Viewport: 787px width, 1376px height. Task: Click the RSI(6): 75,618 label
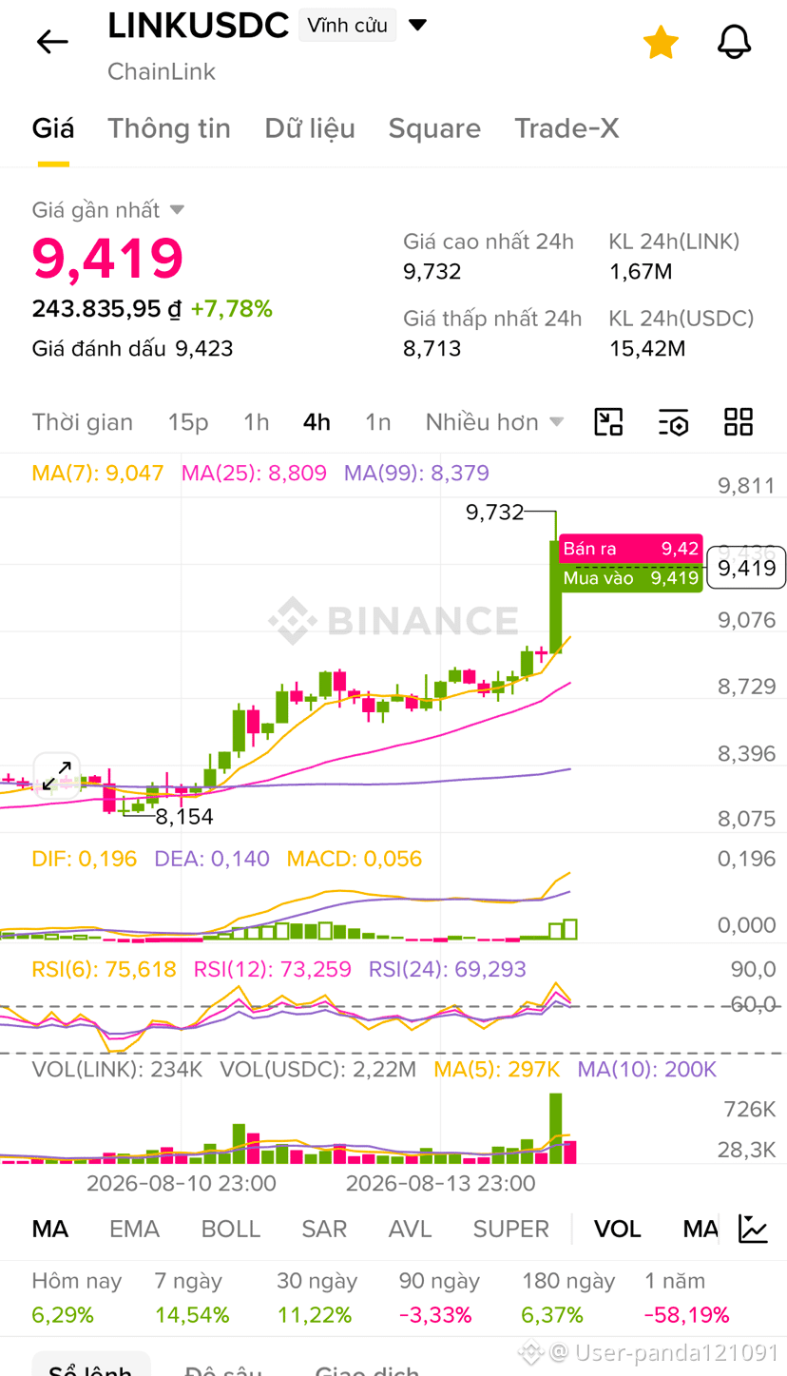(x=105, y=969)
